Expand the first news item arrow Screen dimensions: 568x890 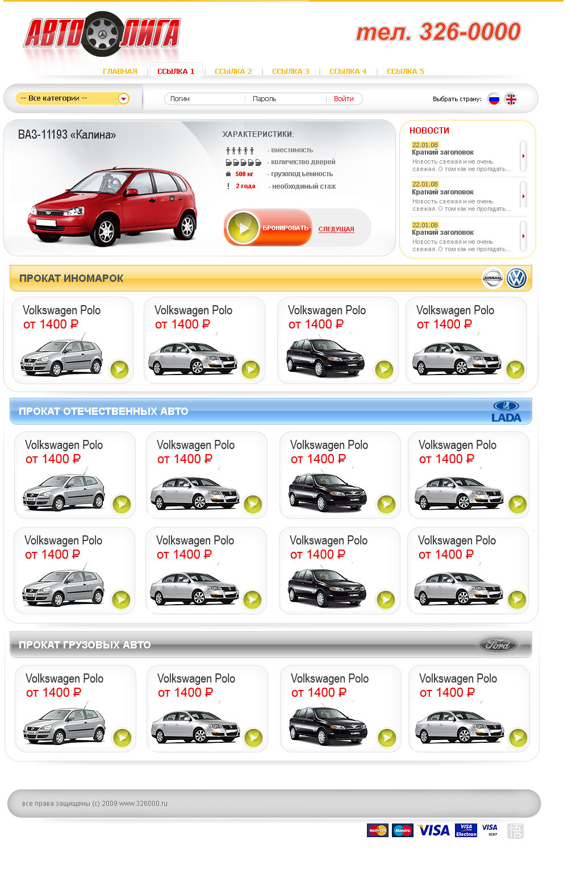(524, 156)
